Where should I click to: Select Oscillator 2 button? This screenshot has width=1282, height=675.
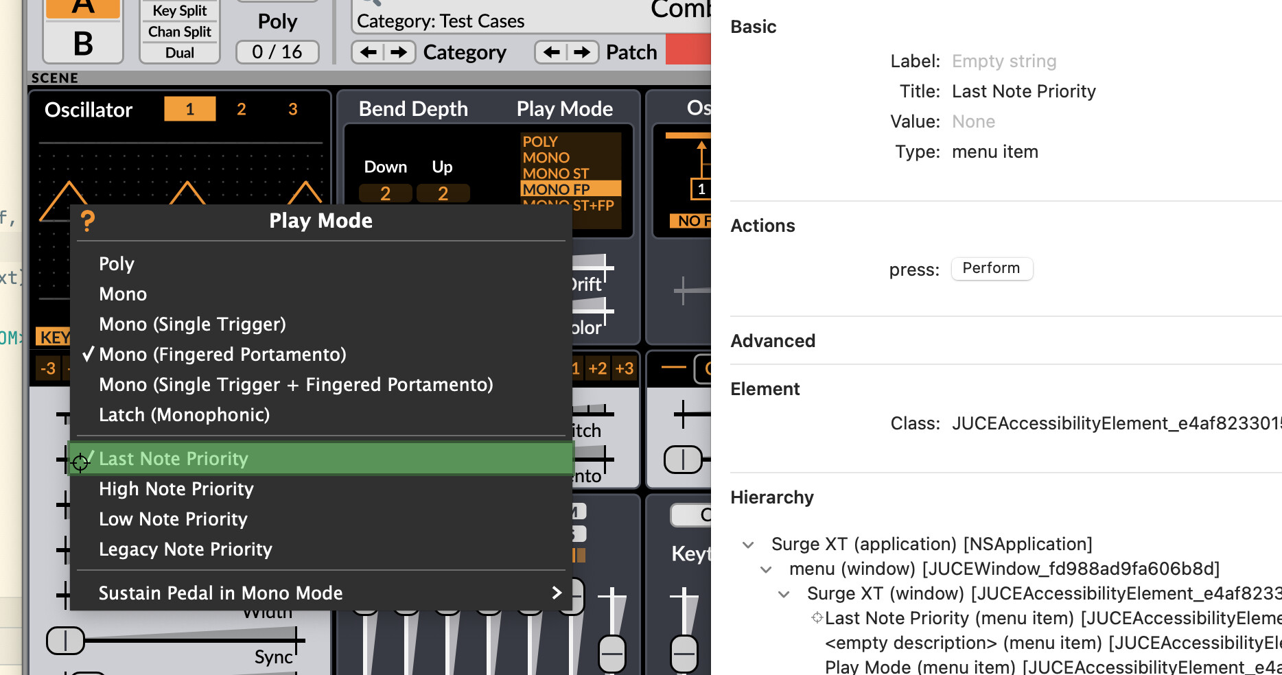pyautogui.click(x=242, y=109)
